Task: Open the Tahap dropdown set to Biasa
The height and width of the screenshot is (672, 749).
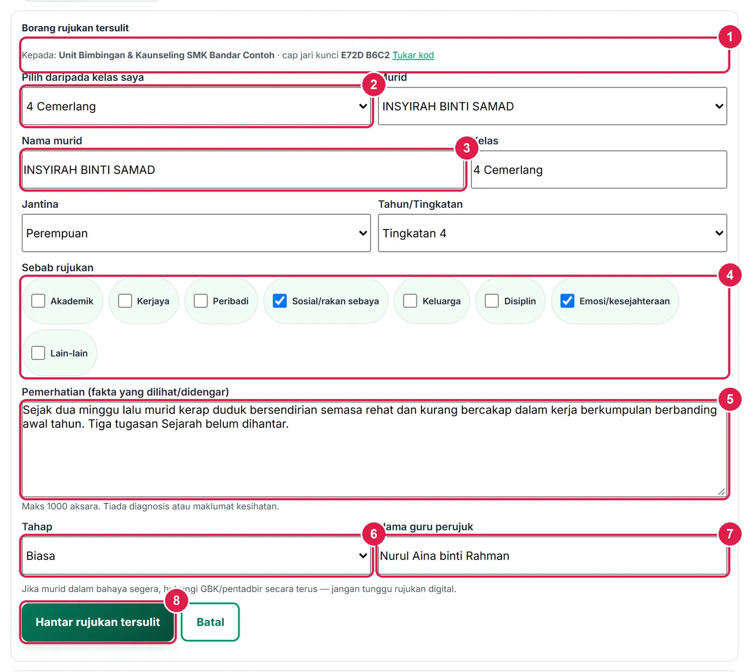Action: [x=196, y=556]
